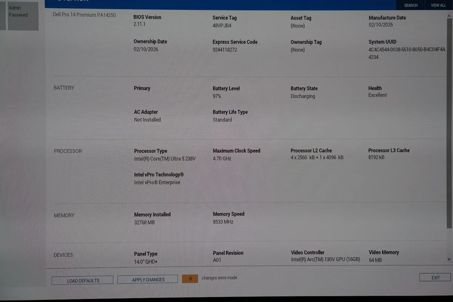Select the orange changes counter box
The width and height of the screenshot is (453, 302).
[x=190, y=279]
